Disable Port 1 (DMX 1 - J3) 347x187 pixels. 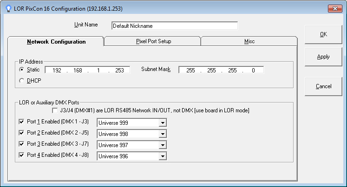21,122
